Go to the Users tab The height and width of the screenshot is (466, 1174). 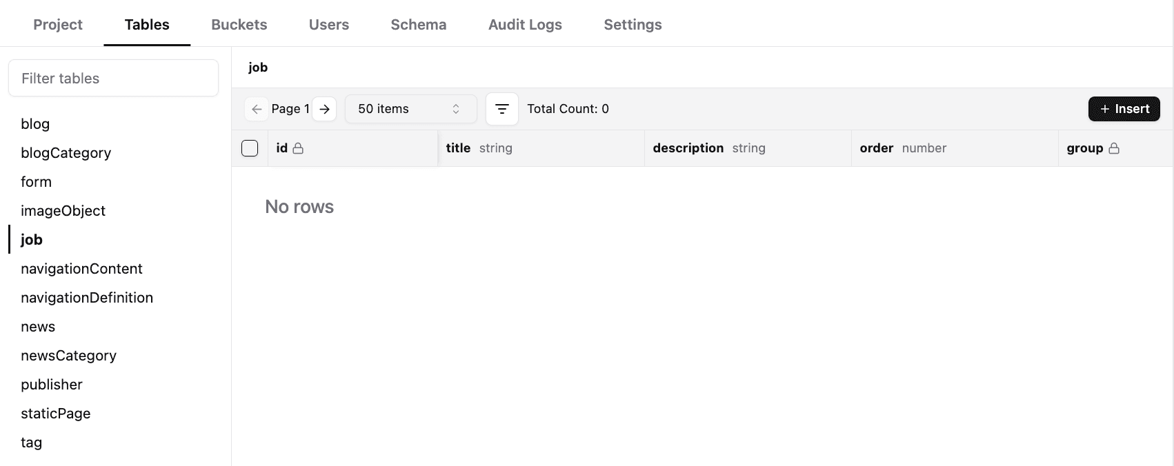pyautogui.click(x=328, y=25)
